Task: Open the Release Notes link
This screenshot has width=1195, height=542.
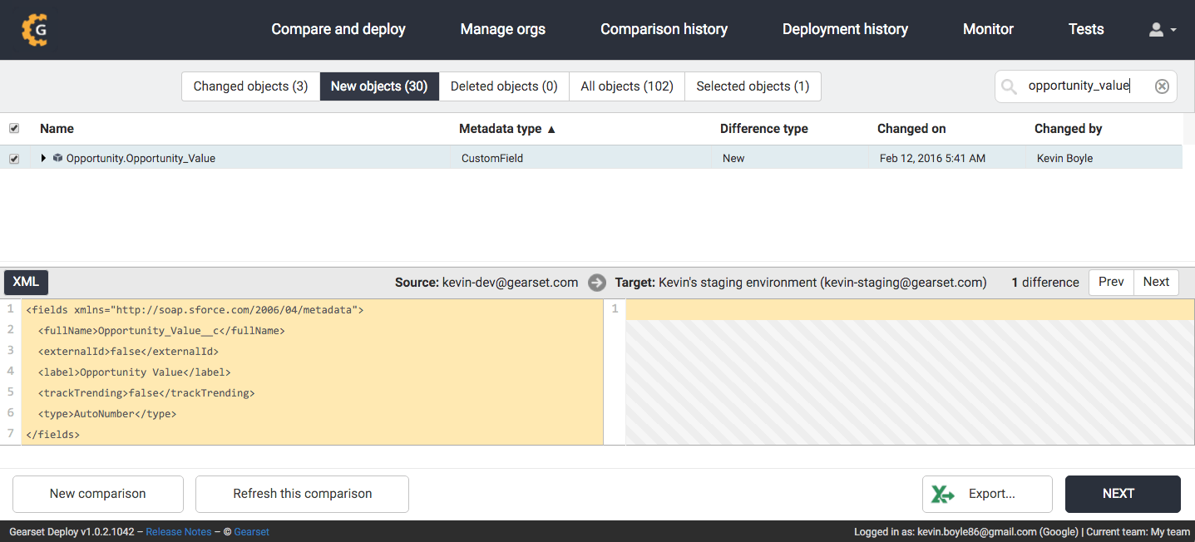Action: coord(178,532)
